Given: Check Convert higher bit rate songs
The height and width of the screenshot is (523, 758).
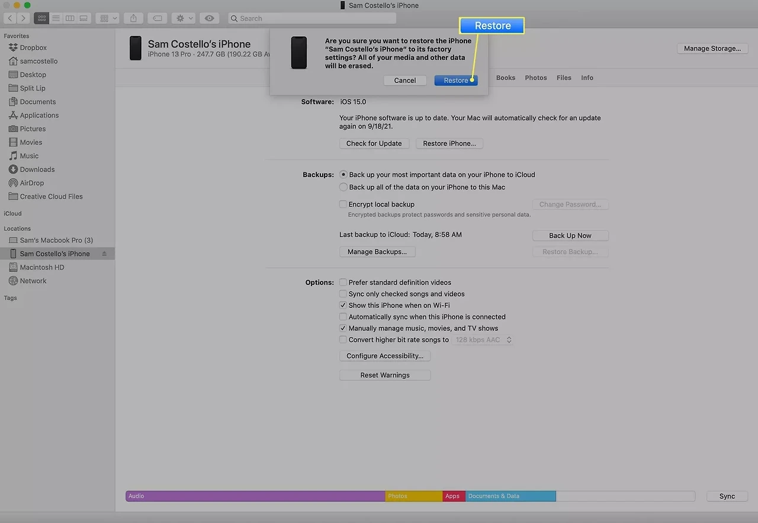Looking at the screenshot, I should 343,340.
